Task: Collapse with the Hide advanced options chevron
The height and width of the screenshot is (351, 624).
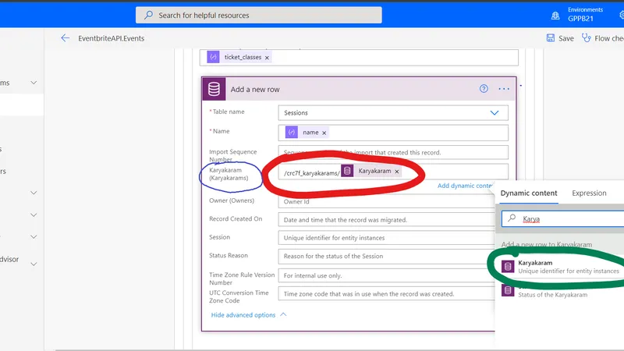Action: (x=283, y=314)
